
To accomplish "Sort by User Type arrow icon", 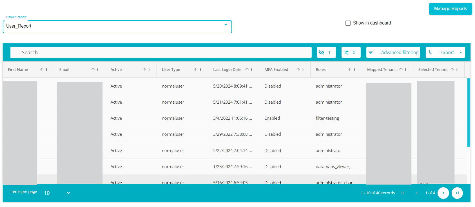I will pos(195,70).
